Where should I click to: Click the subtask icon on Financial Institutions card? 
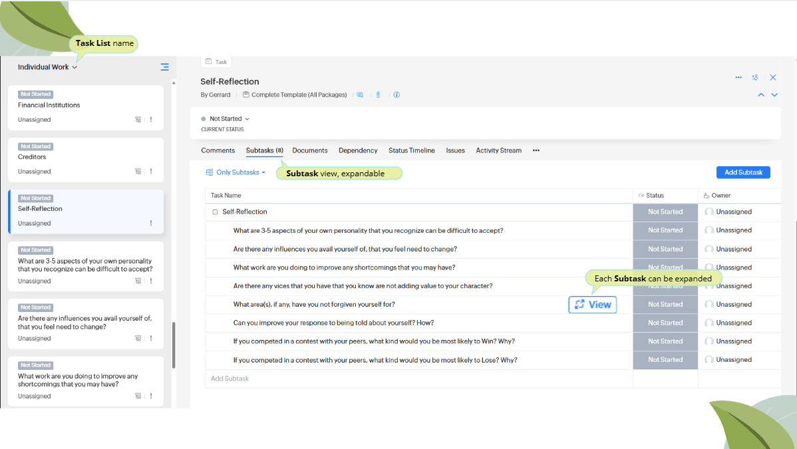click(x=138, y=120)
